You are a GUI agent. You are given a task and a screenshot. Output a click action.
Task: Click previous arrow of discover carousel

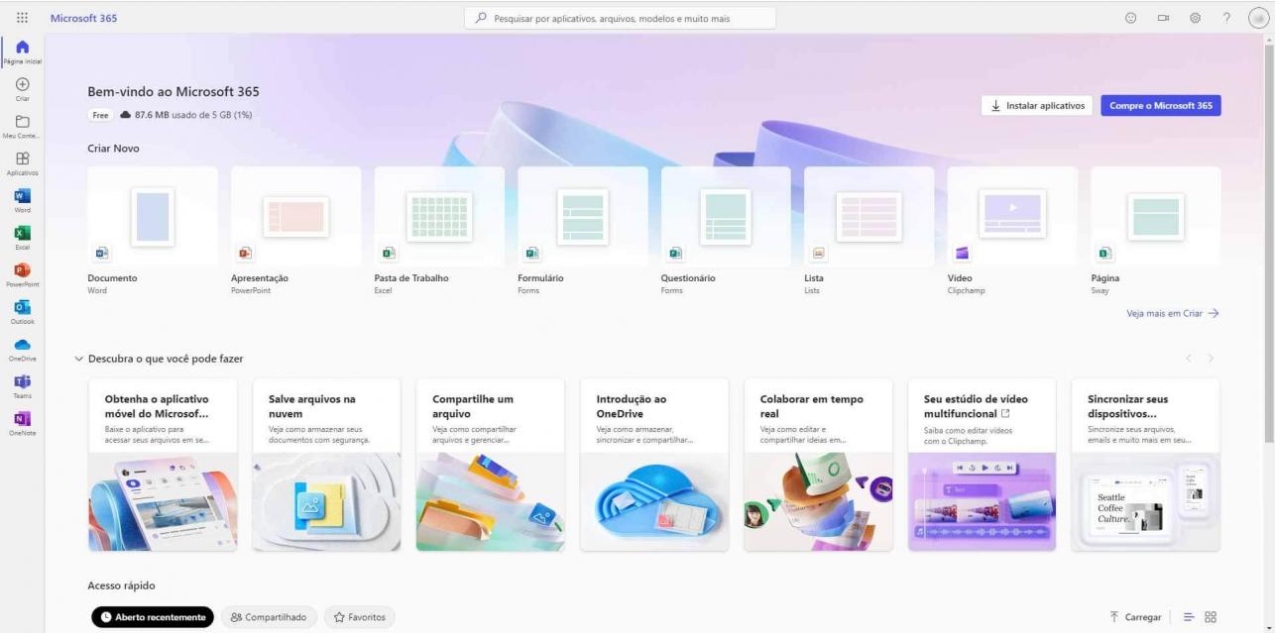tap(1190, 358)
